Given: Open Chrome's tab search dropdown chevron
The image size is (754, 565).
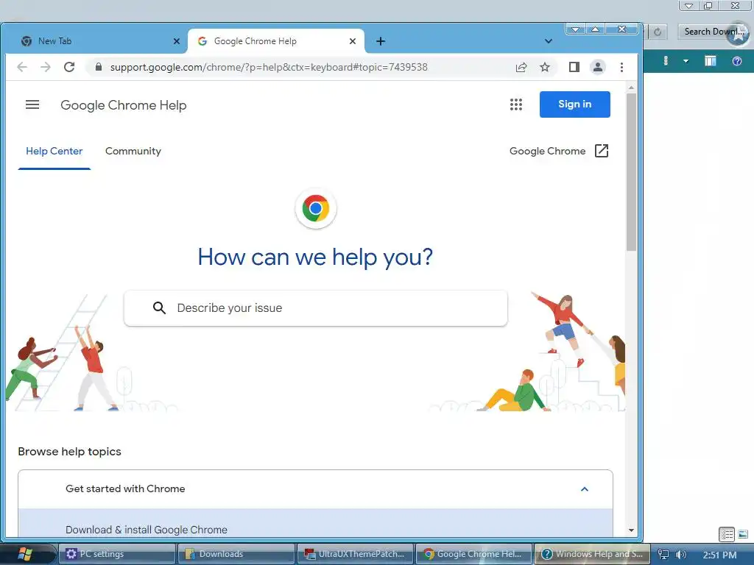Looking at the screenshot, I should click(548, 41).
